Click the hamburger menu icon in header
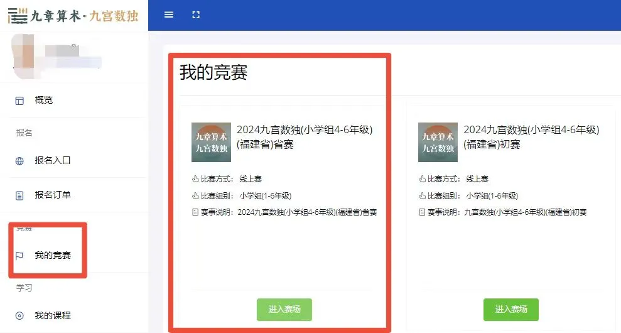Image resolution: width=621 pixels, height=333 pixels. (169, 14)
